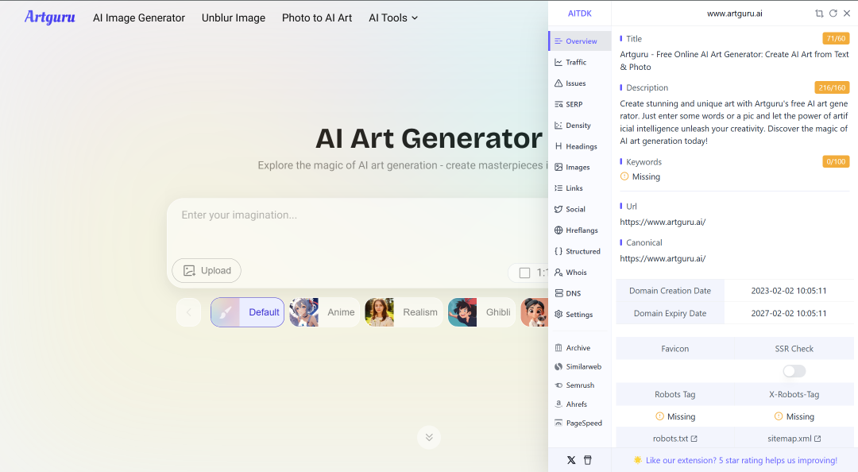The height and width of the screenshot is (472, 858).
Task: Click the 216/160 description length badge
Action: pos(833,87)
